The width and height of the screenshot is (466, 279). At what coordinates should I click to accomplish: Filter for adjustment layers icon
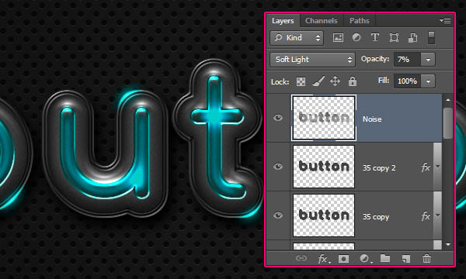click(x=356, y=38)
